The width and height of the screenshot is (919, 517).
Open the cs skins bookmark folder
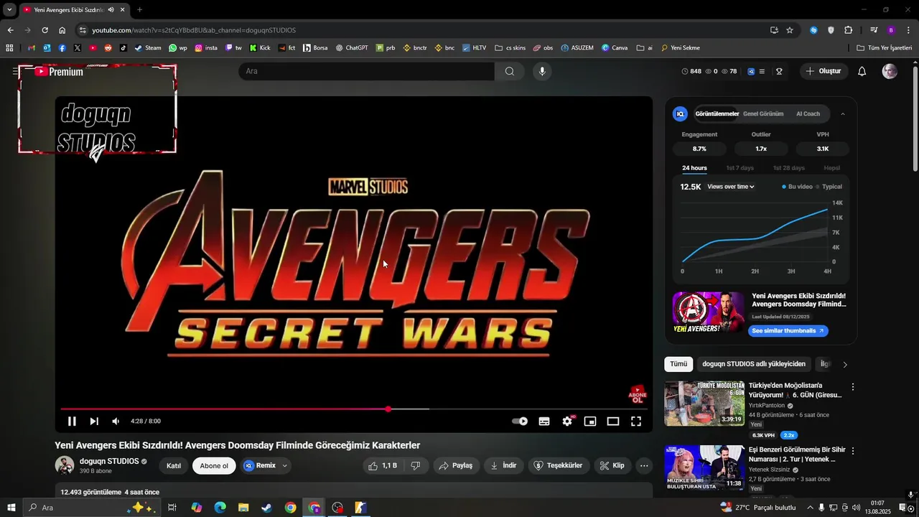click(x=510, y=48)
